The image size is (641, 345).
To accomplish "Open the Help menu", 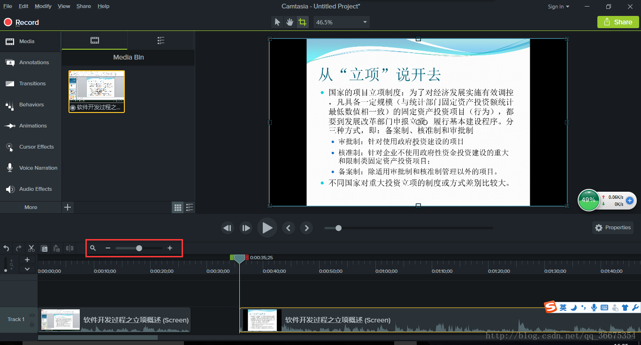I will click(103, 6).
